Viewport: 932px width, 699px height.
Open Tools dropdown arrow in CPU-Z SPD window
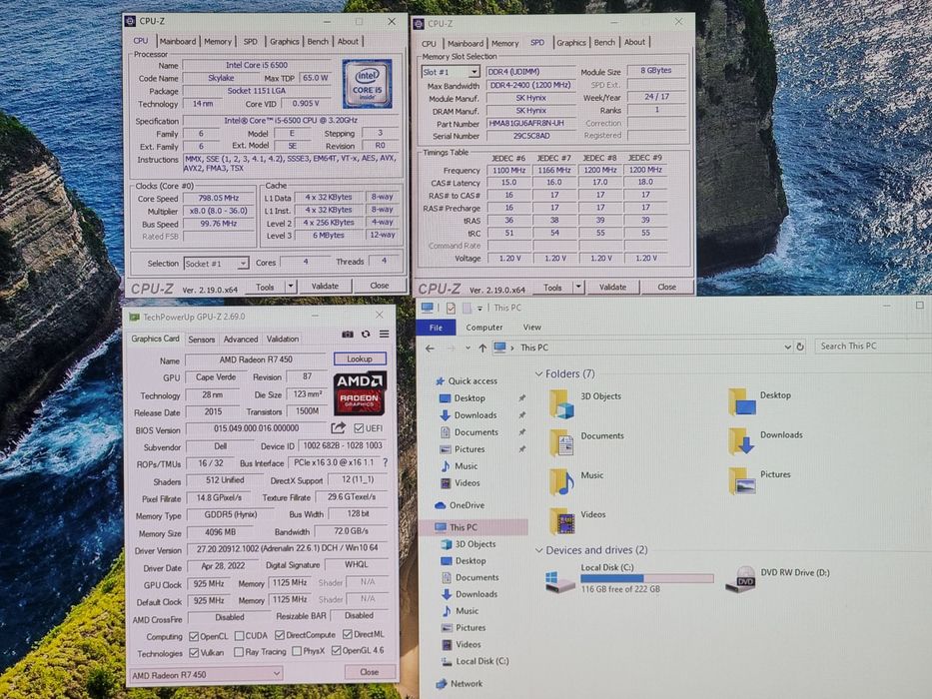[x=578, y=288]
